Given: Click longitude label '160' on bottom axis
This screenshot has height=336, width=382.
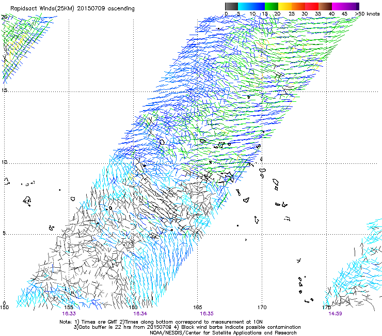Looking at the screenshot, I should (133, 308).
